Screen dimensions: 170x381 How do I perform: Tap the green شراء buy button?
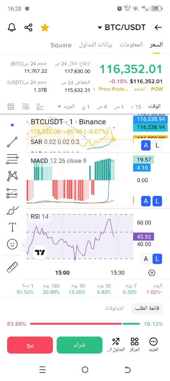[x=80, y=345]
